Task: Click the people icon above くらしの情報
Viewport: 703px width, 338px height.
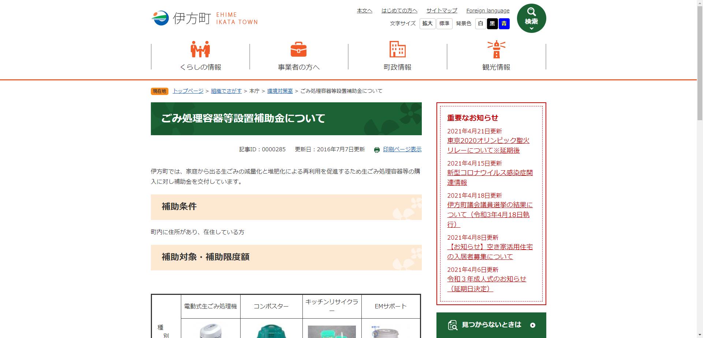Action: coord(200,50)
